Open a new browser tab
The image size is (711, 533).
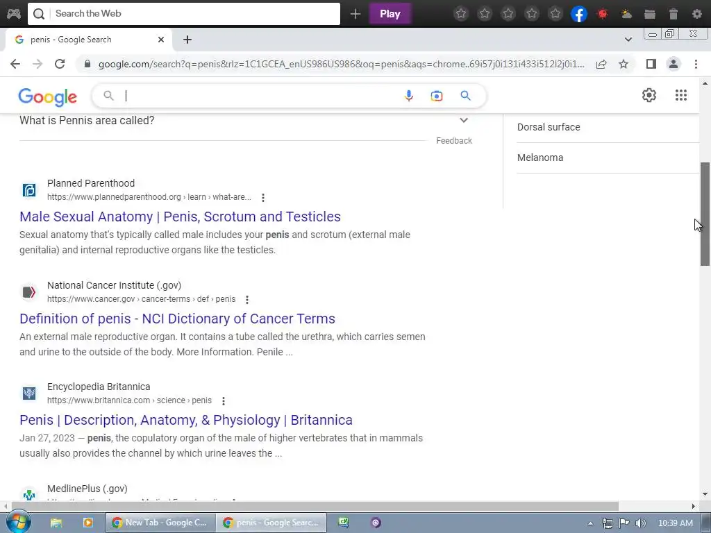tap(187, 40)
